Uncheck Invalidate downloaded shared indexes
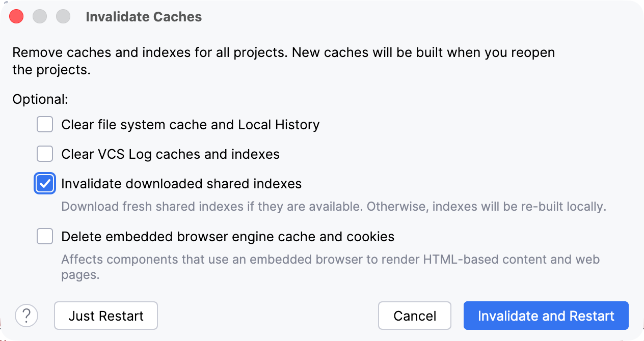 pyautogui.click(x=45, y=184)
